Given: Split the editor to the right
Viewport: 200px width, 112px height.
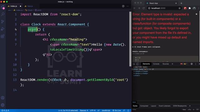Looking at the screenshot, I should pyautogui.click(x=123, y=6).
